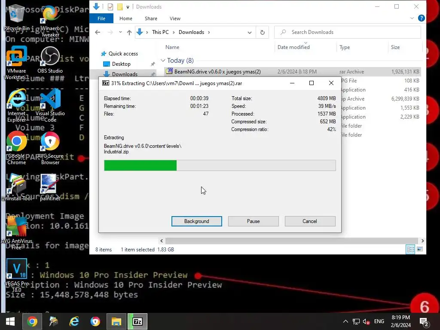Image resolution: width=440 pixels, height=330 pixels.
Task: Switch to large thumbnails view
Action: [420, 249]
